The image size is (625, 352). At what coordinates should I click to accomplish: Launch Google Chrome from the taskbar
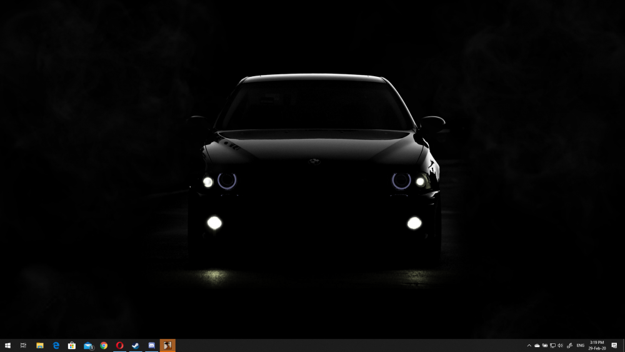(x=104, y=345)
